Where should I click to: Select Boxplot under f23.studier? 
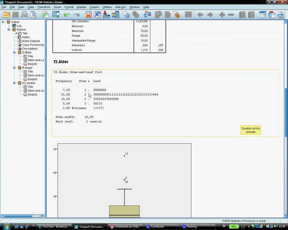[x=32, y=95]
